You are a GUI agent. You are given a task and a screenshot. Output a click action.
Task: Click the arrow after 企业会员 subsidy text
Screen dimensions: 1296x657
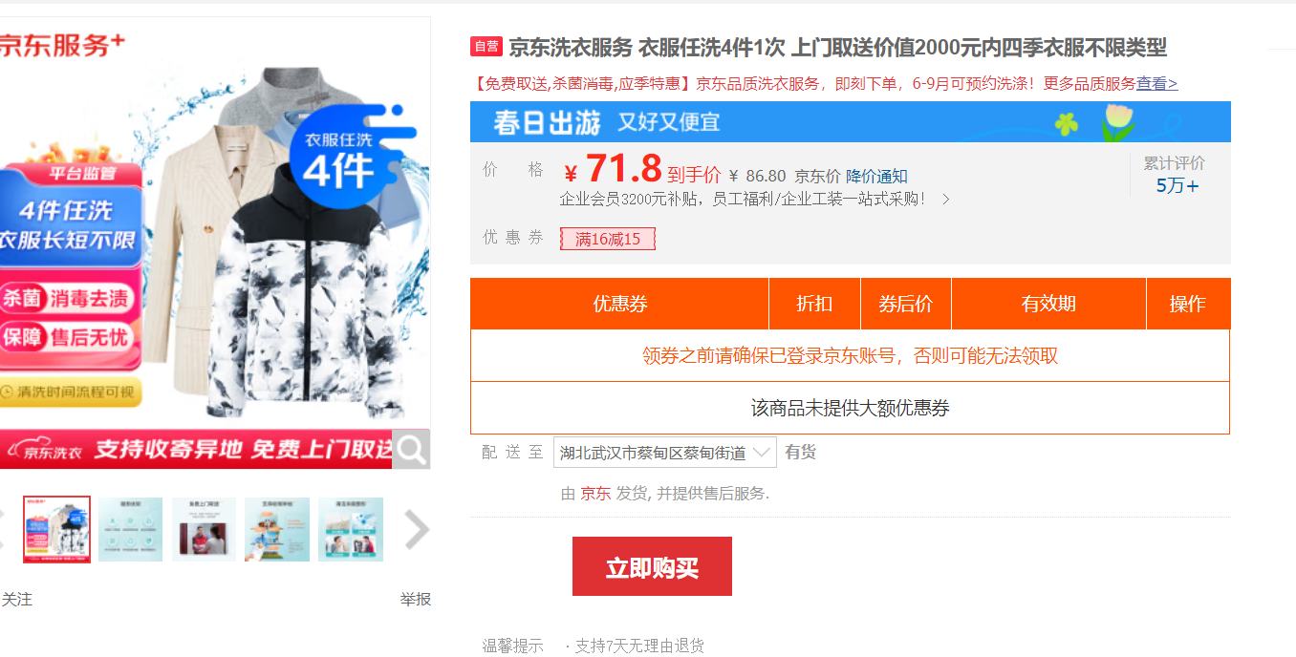946,200
